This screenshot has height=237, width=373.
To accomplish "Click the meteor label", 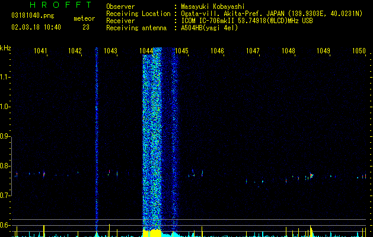I will (84, 18).
